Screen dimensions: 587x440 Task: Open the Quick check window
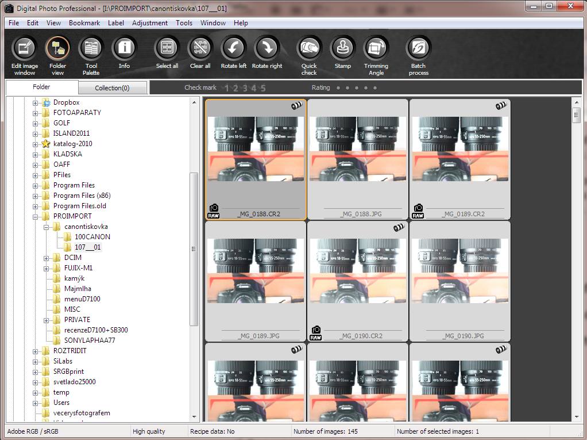[309, 55]
